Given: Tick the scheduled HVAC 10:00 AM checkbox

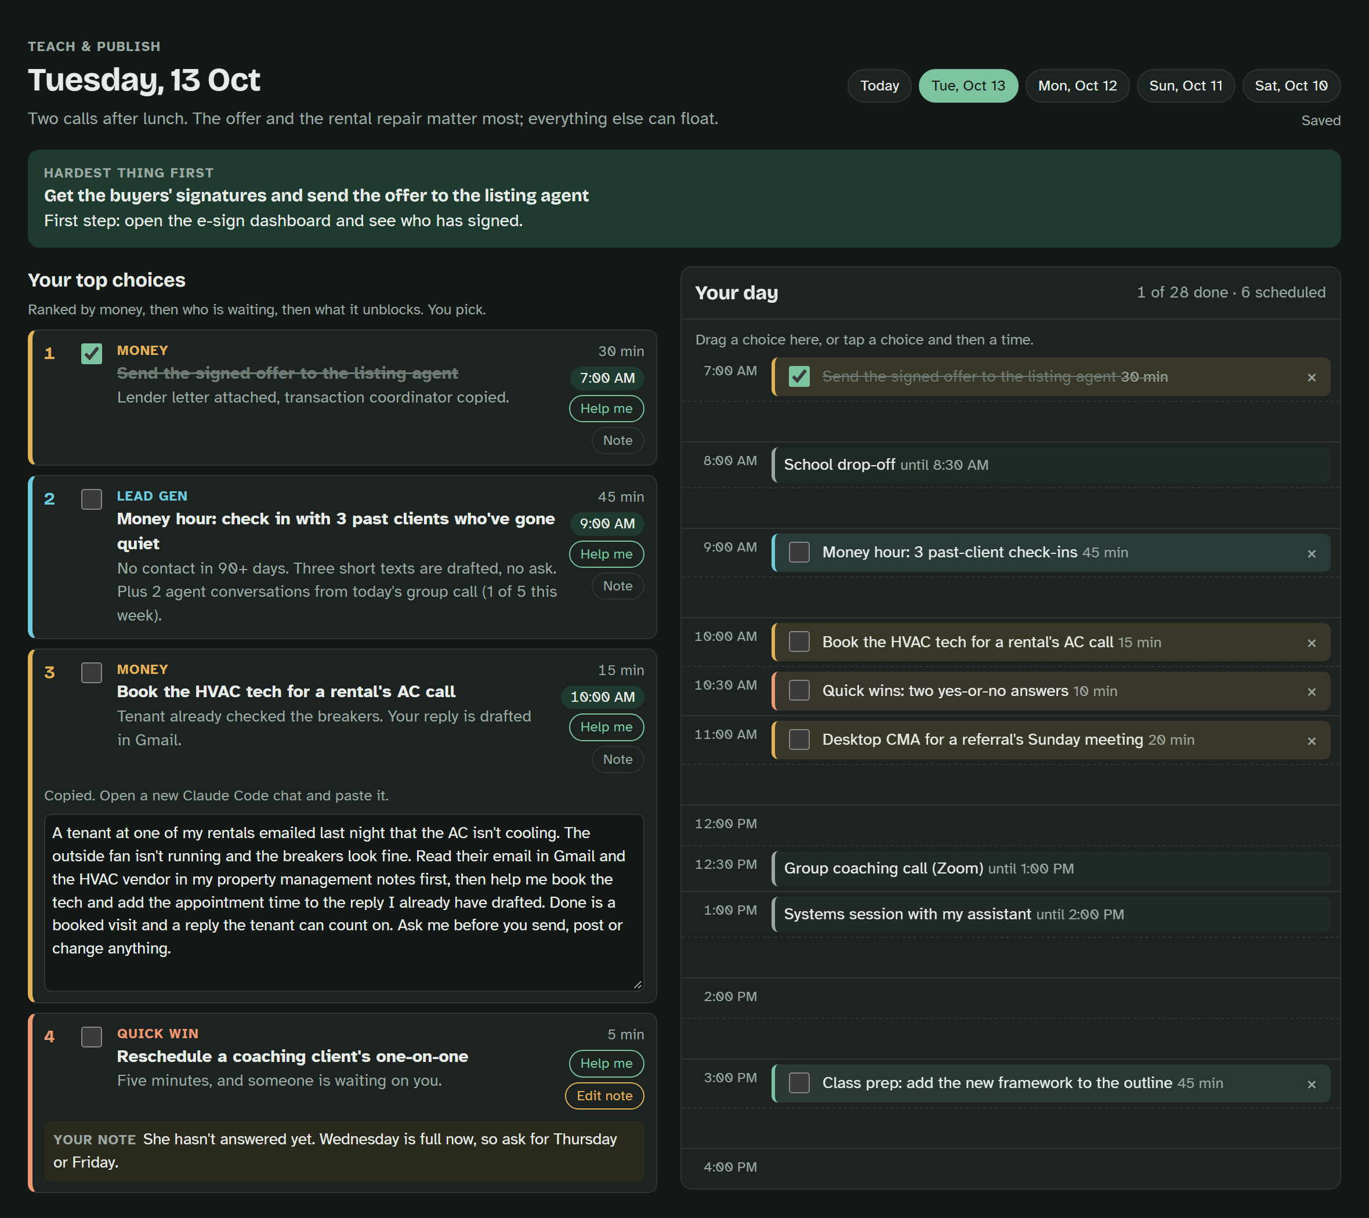Looking at the screenshot, I should pos(798,641).
